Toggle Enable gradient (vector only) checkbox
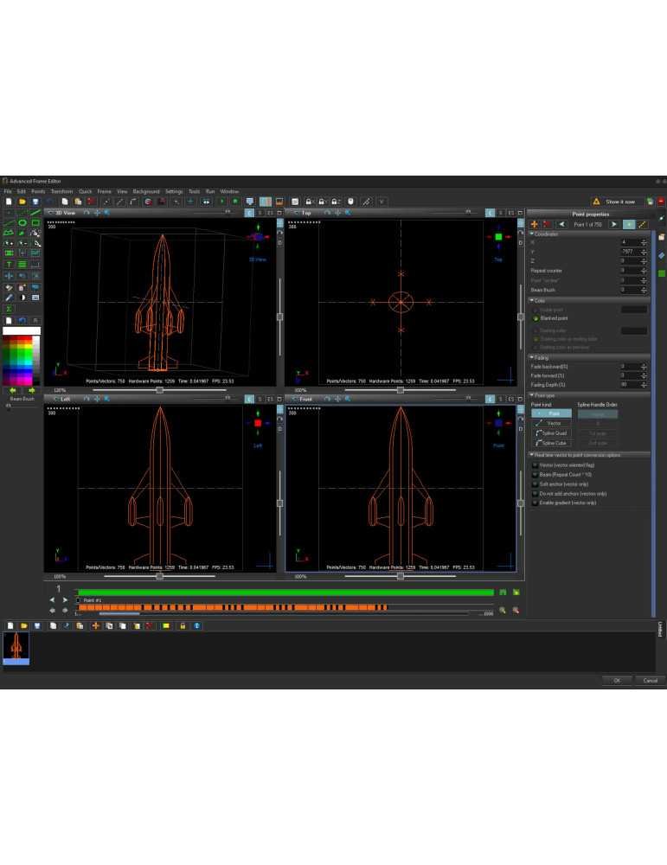667x865 pixels. point(536,503)
